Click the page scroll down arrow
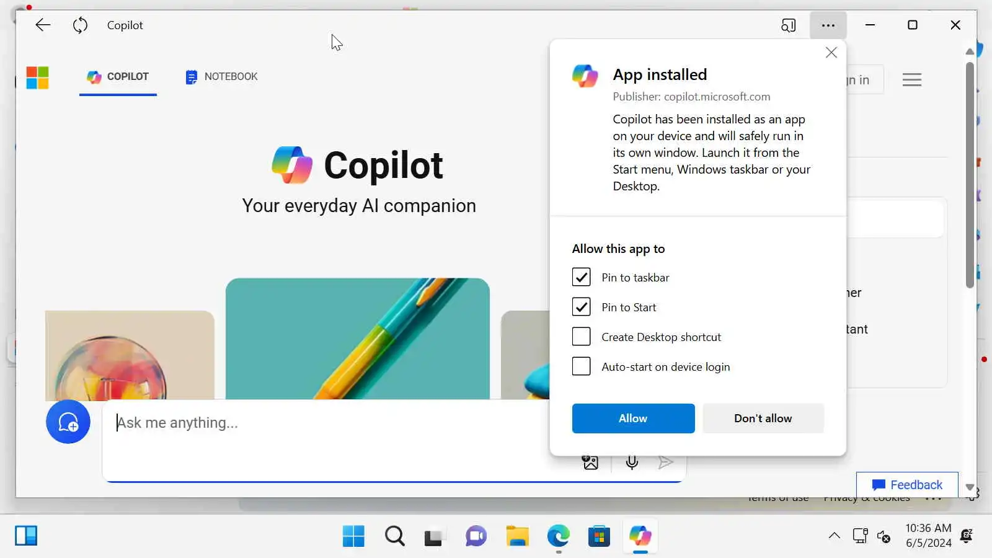Screen dimensions: 992x558 click(x=970, y=487)
